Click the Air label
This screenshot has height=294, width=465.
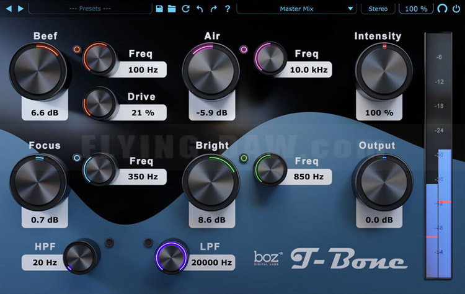pyautogui.click(x=212, y=36)
